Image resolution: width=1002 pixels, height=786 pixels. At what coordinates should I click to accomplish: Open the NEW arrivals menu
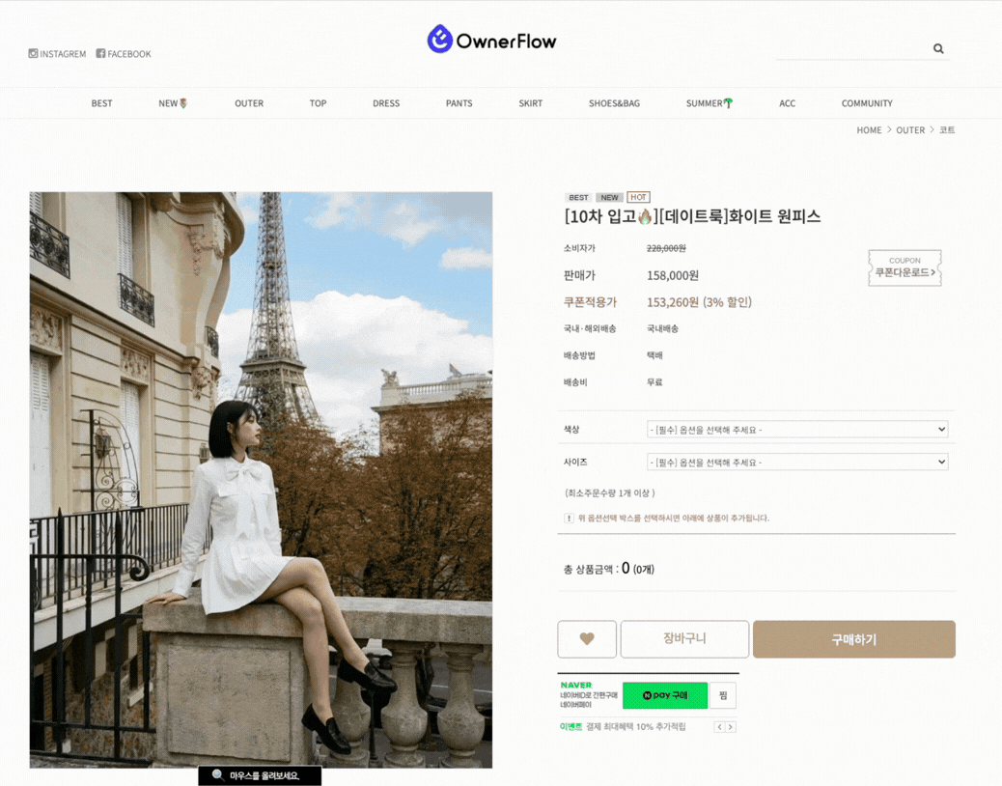(172, 103)
